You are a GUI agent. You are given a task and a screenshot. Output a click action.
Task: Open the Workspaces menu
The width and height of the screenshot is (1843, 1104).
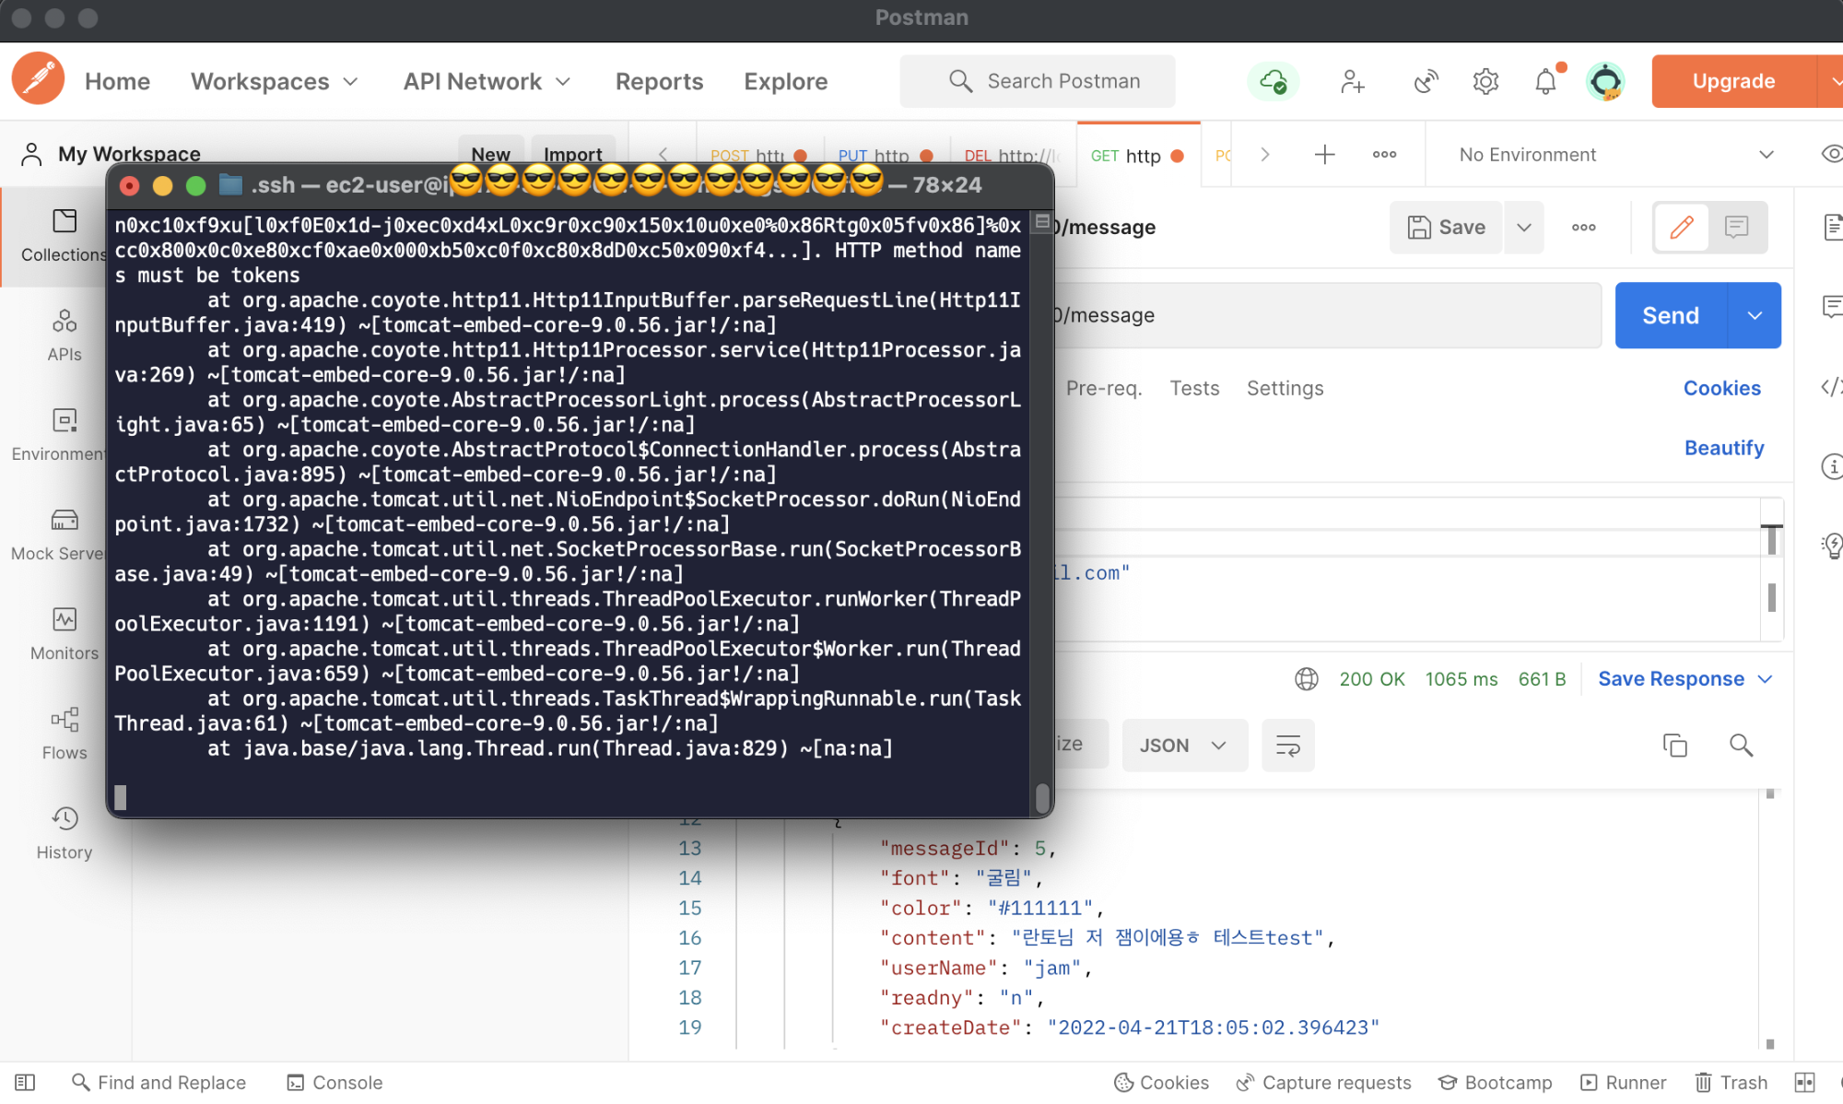click(x=274, y=81)
